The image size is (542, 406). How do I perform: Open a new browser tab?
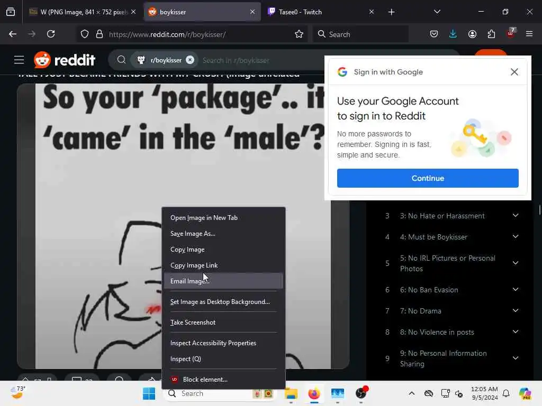(391, 12)
